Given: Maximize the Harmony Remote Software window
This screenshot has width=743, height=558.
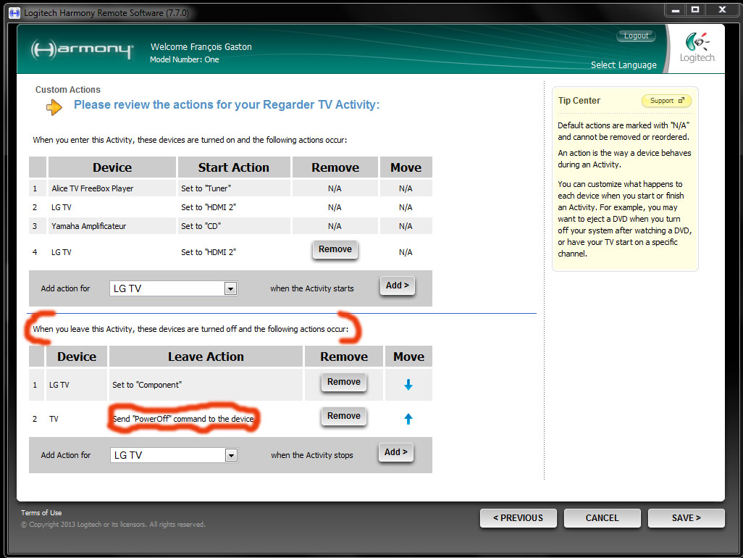Looking at the screenshot, I should coord(695,9).
